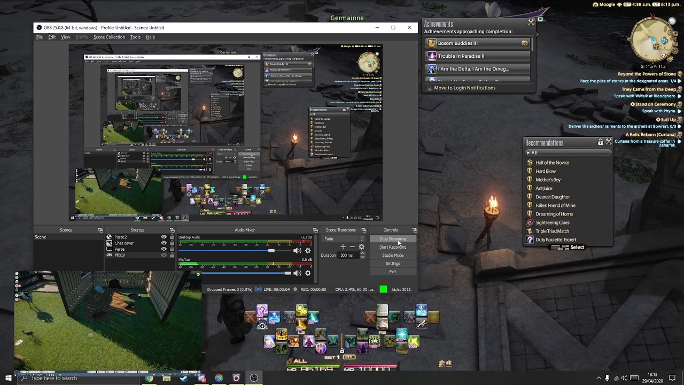The height and width of the screenshot is (385, 684).
Task: Decrease transition Duration with down arrow
Action: [362, 257]
